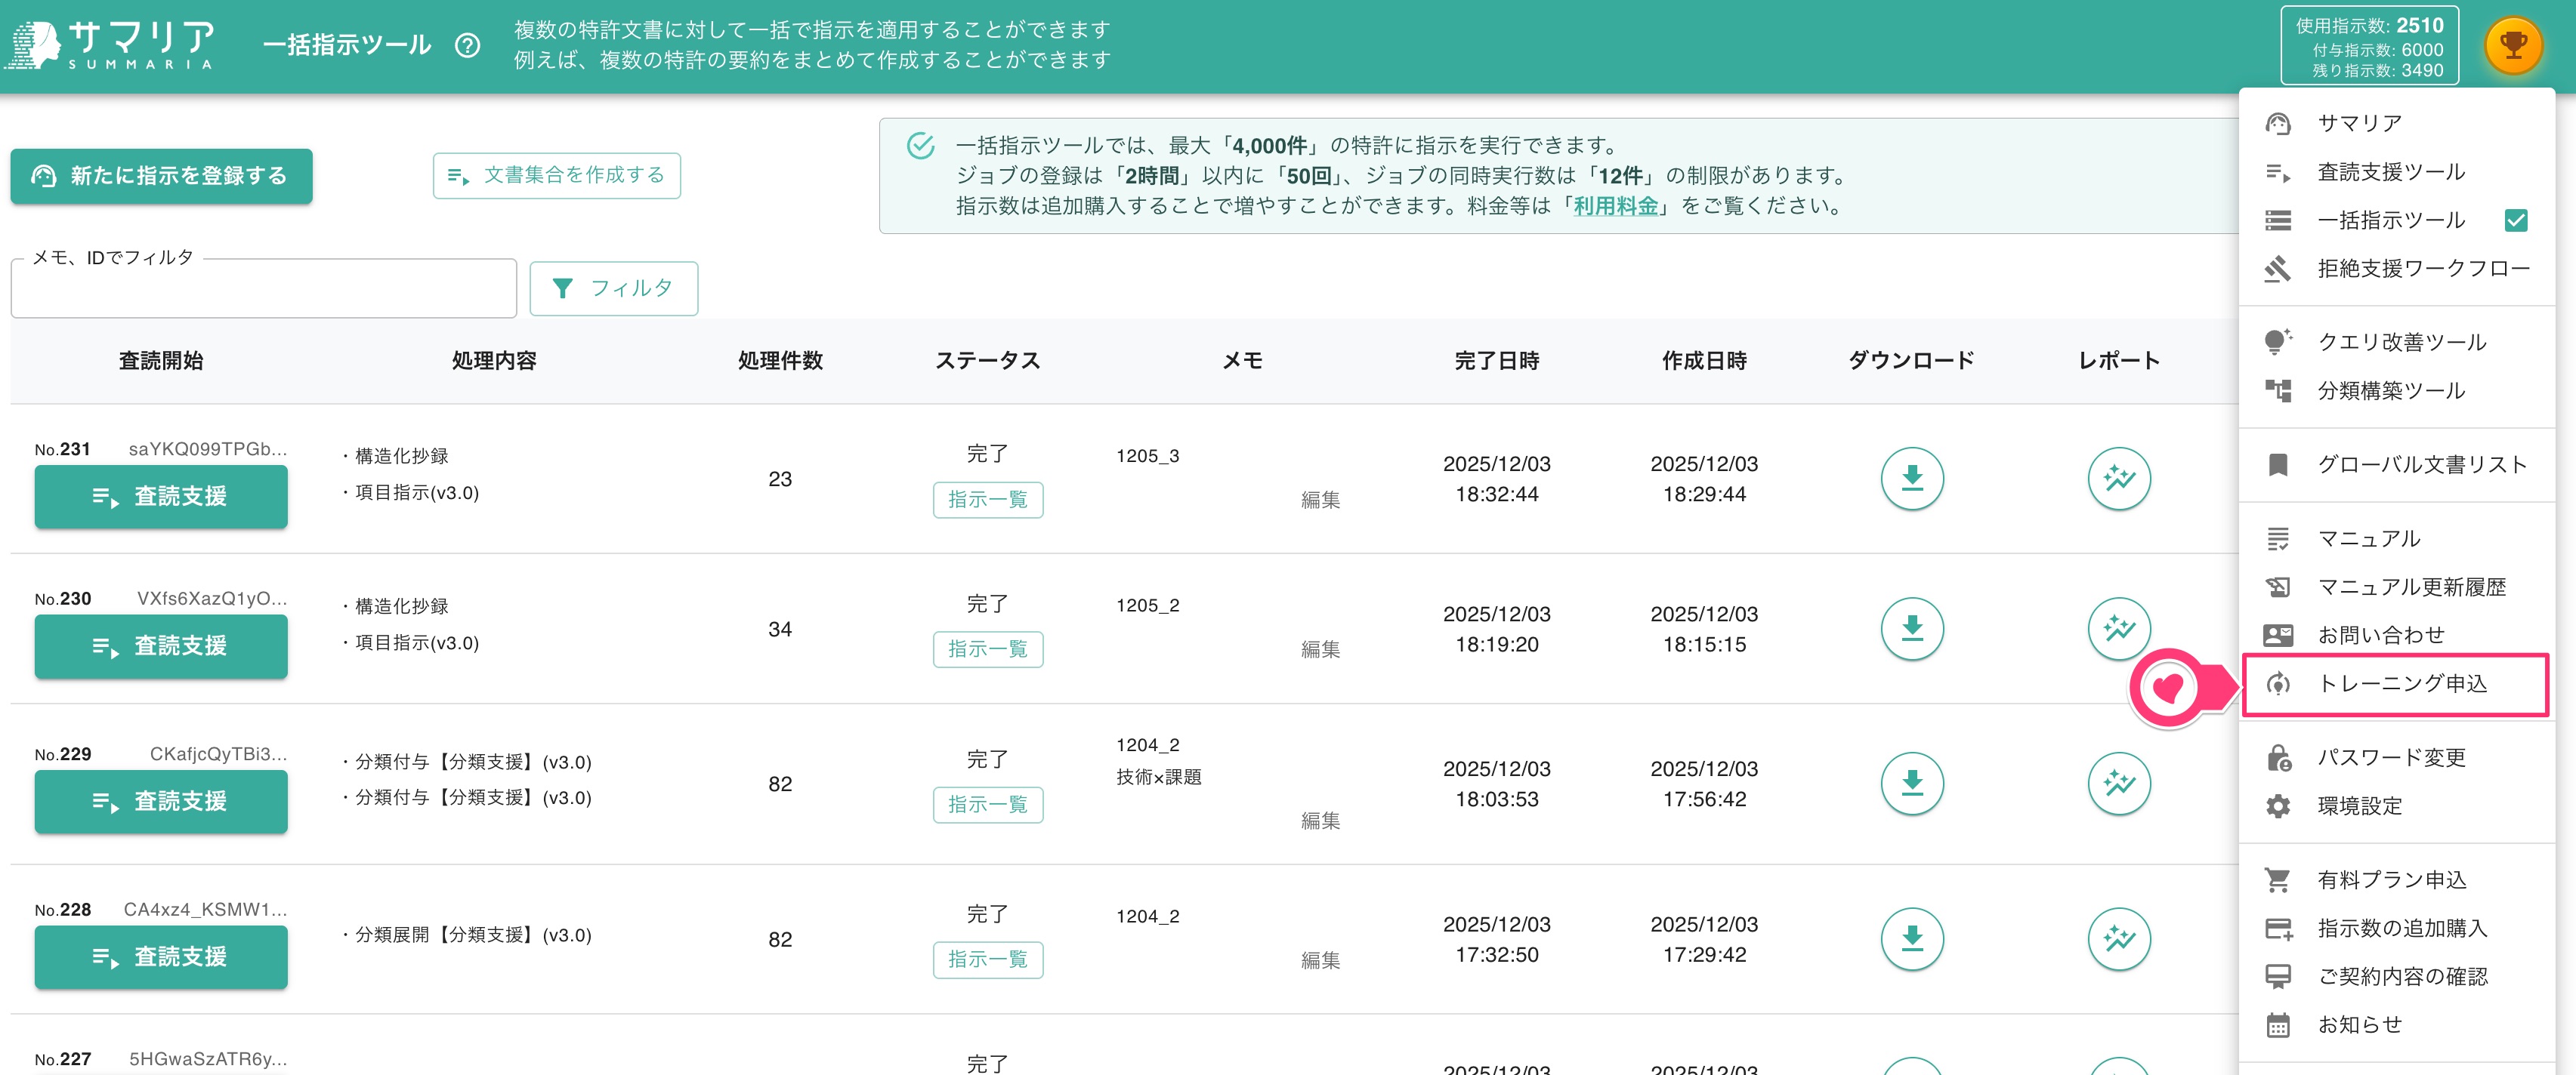Click the 査読開始 column header
The image size is (2576, 1075).
161,361
